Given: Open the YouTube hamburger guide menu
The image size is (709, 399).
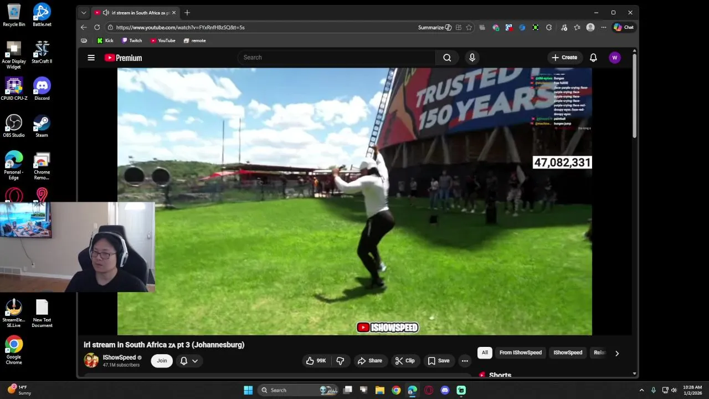Looking at the screenshot, I should tap(91, 58).
